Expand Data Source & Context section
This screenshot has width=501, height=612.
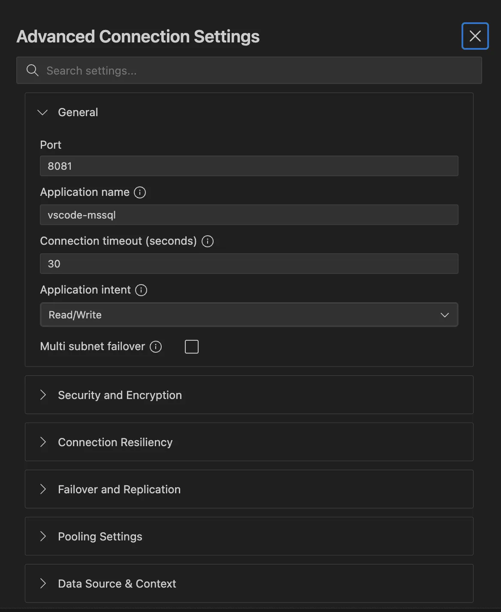tap(249, 583)
